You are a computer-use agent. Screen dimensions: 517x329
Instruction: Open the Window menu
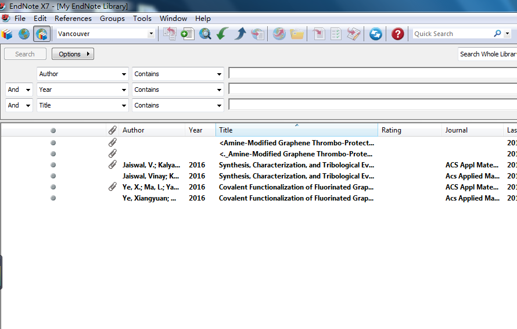[x=174, y=19]
